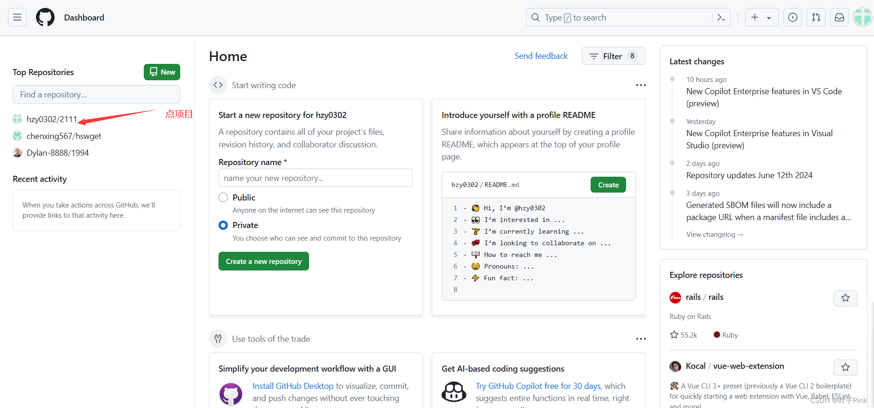This screenshot has width=874, height=408.
Task: Click the Dashboard title text
Action: (84, 17)
